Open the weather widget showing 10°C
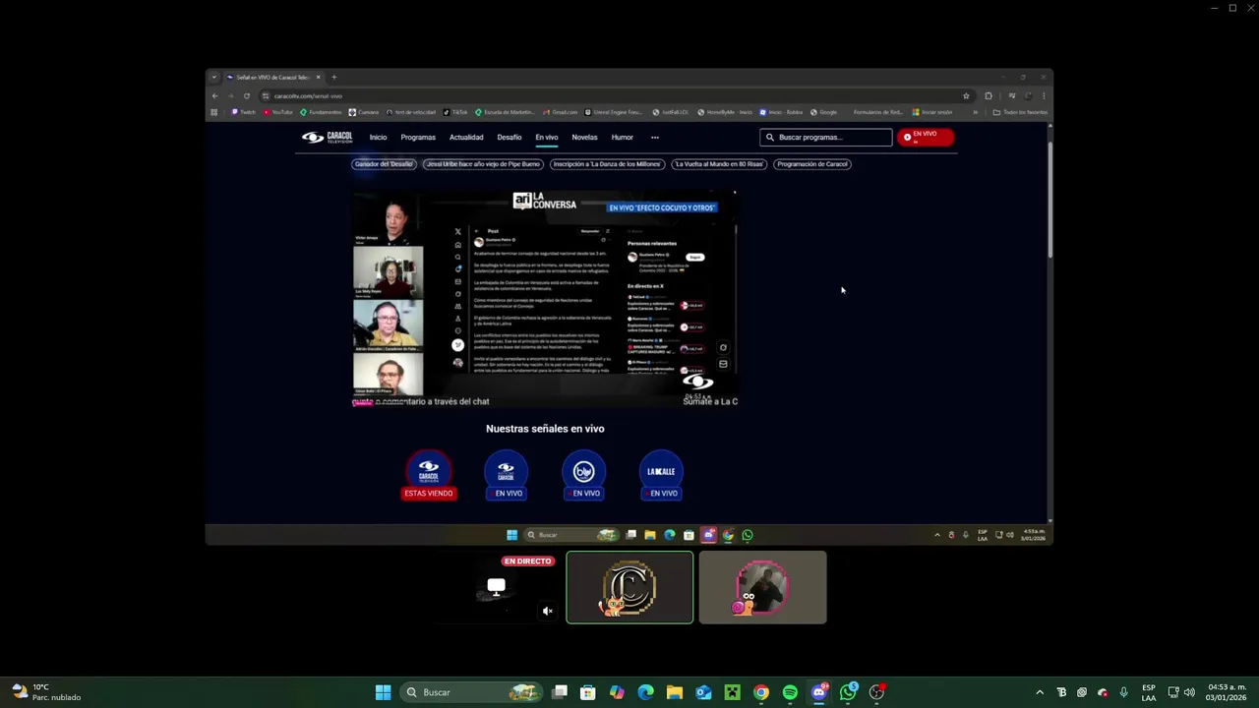 click(x=46, y=692)
